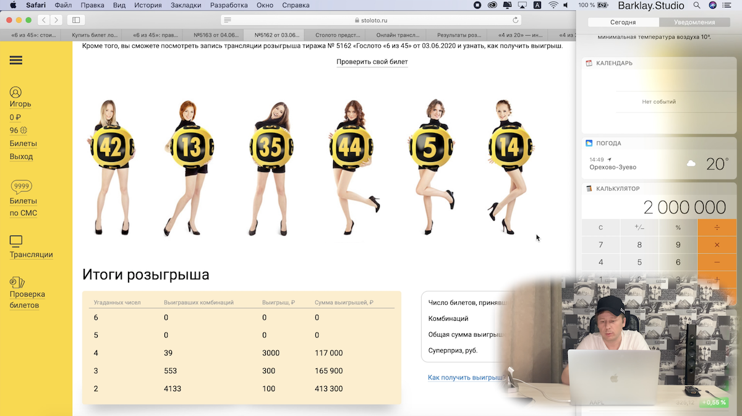Open Apple menu in the menu bar

click(12, 5)
